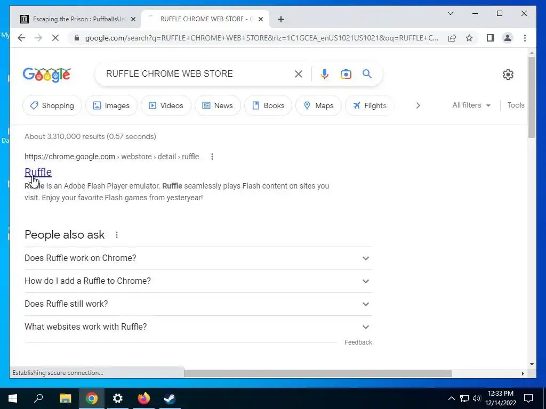Open Windows taskbar search
The width and height of the screenshot is (546, 409).
pos(38,398)
